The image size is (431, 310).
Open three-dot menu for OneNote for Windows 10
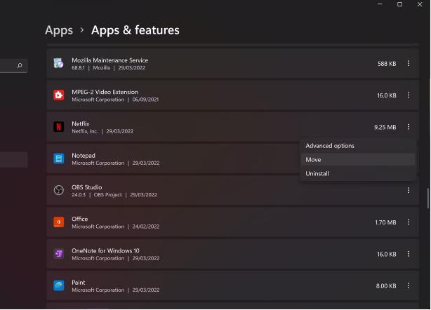409,254
